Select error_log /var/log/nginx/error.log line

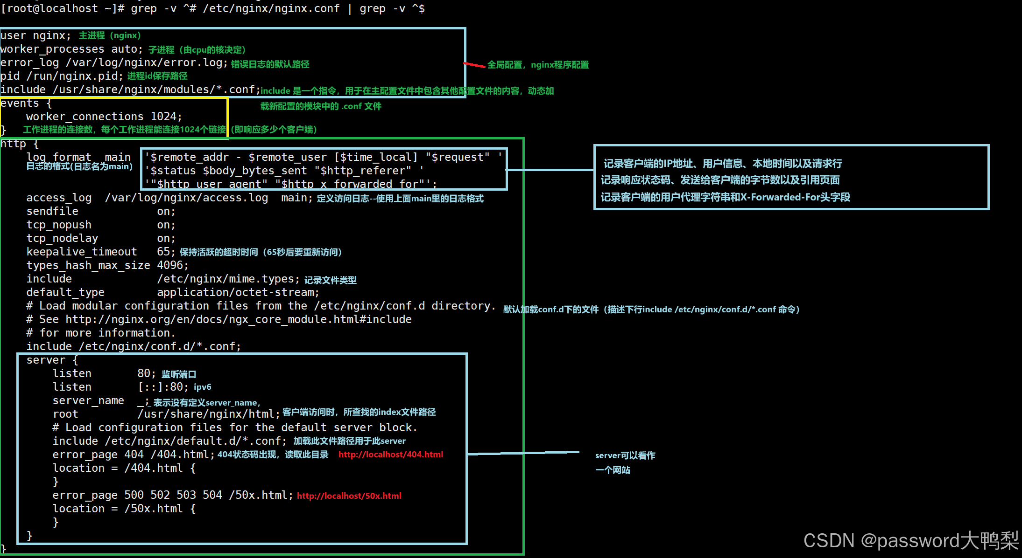pos(114,62)
